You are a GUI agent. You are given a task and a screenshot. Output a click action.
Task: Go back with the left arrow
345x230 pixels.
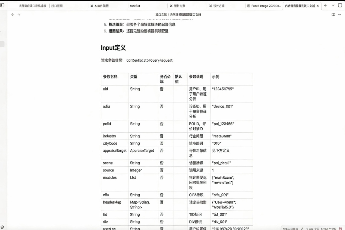(13, 15)
